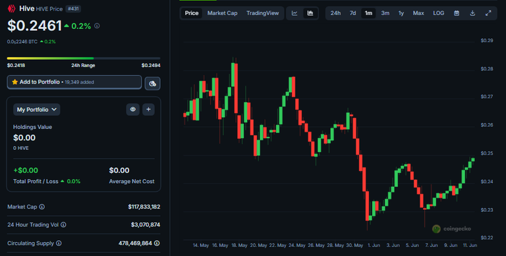Switch to the TradingView tab
This screenshot has height=256, width=506.
[263, 13]
